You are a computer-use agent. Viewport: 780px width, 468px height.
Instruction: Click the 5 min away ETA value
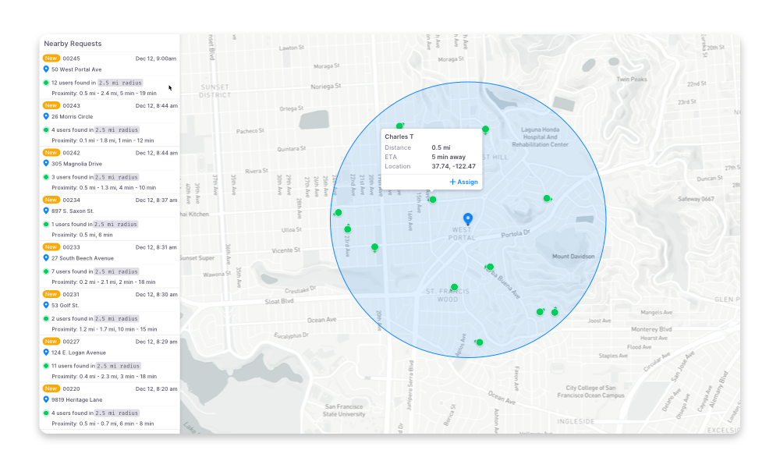click(448, 157)
